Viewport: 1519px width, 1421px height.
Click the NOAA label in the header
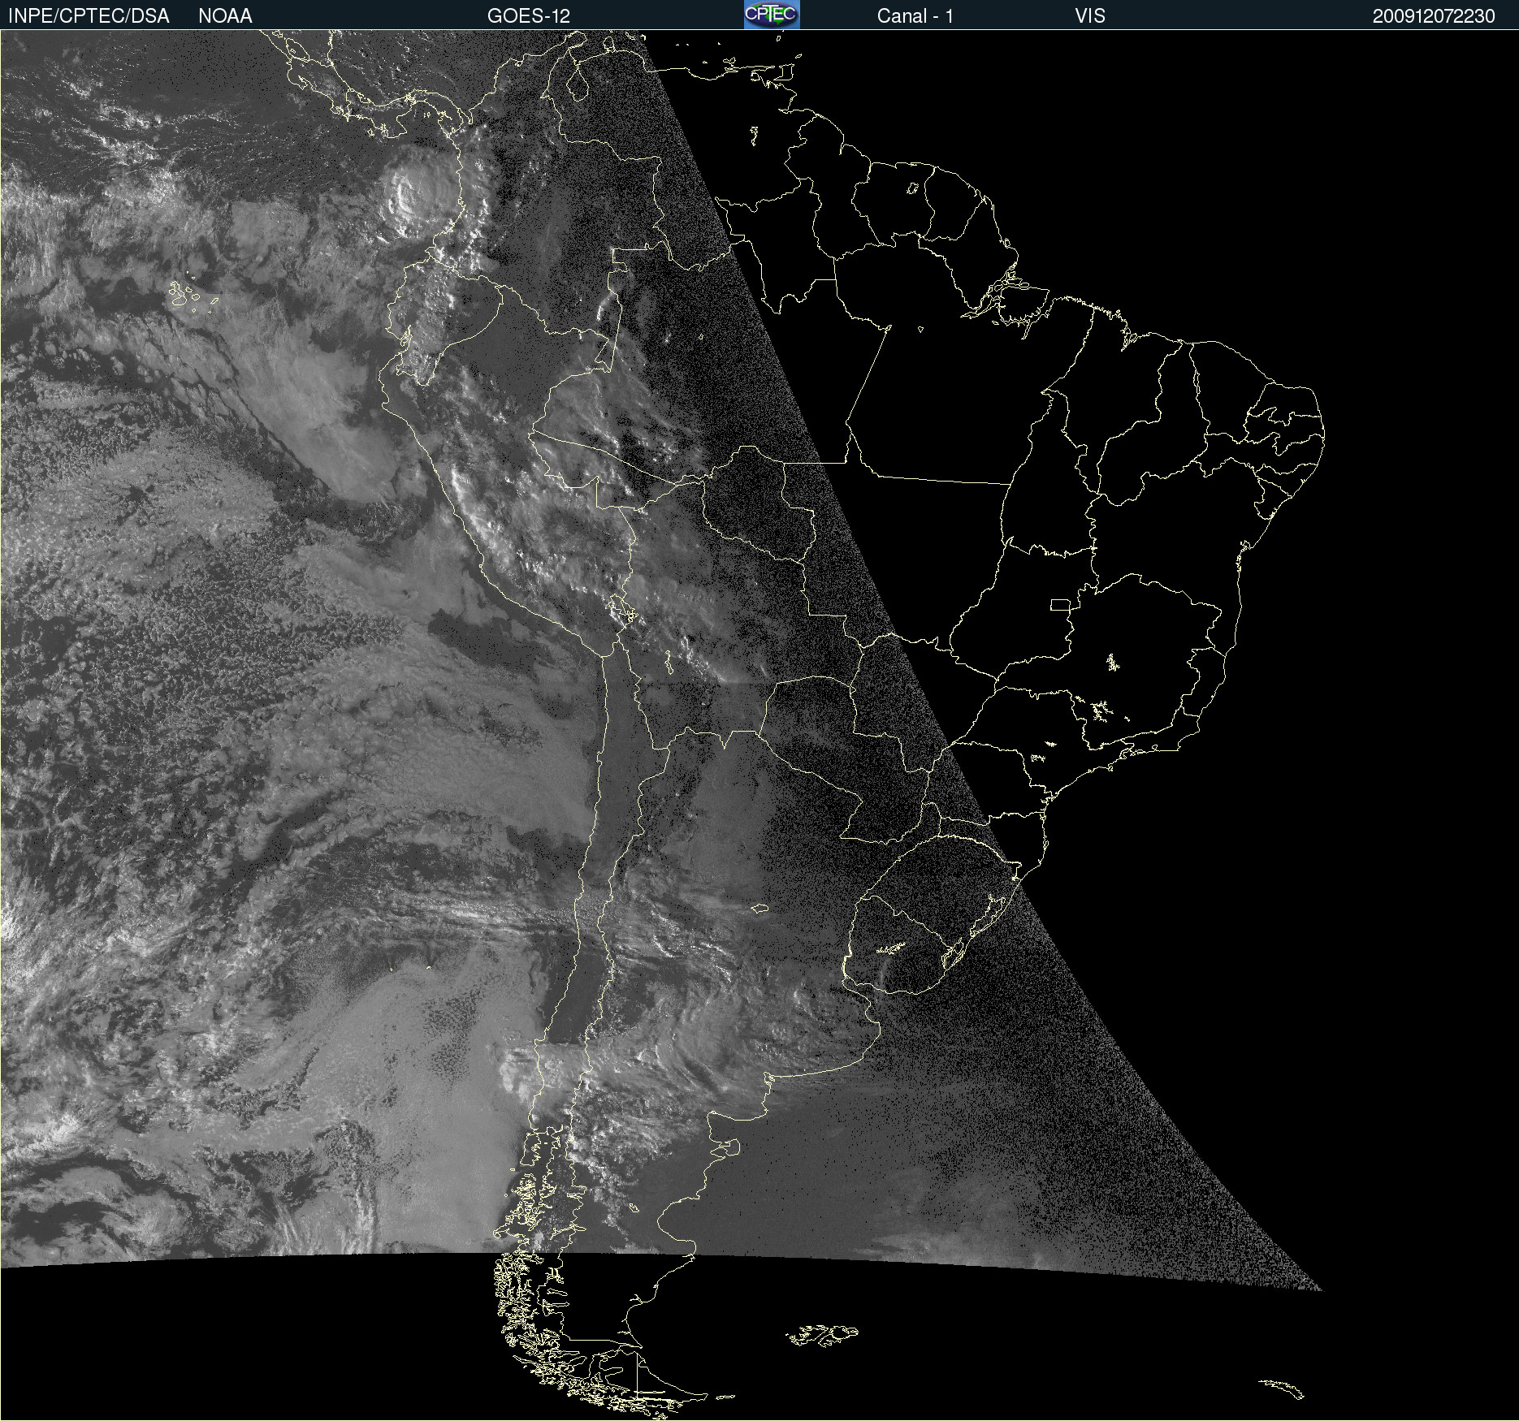(225, 16)
